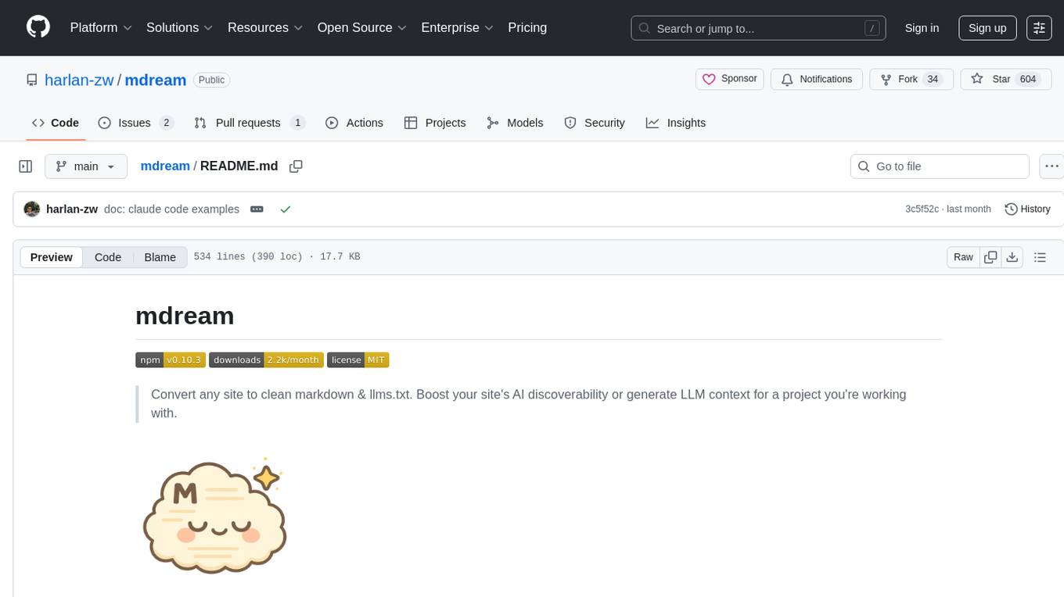Expand the file tree side panel

coord(26,166)
